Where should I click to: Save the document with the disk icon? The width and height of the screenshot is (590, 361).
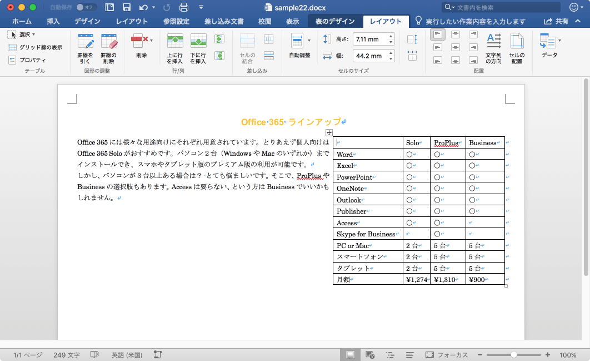tap(127, 7)
